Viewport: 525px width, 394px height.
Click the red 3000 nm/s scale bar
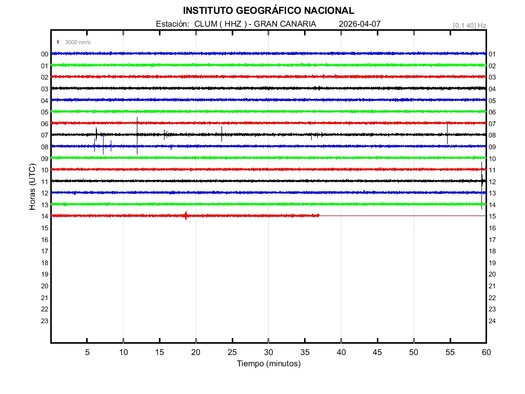coord(58,42)
